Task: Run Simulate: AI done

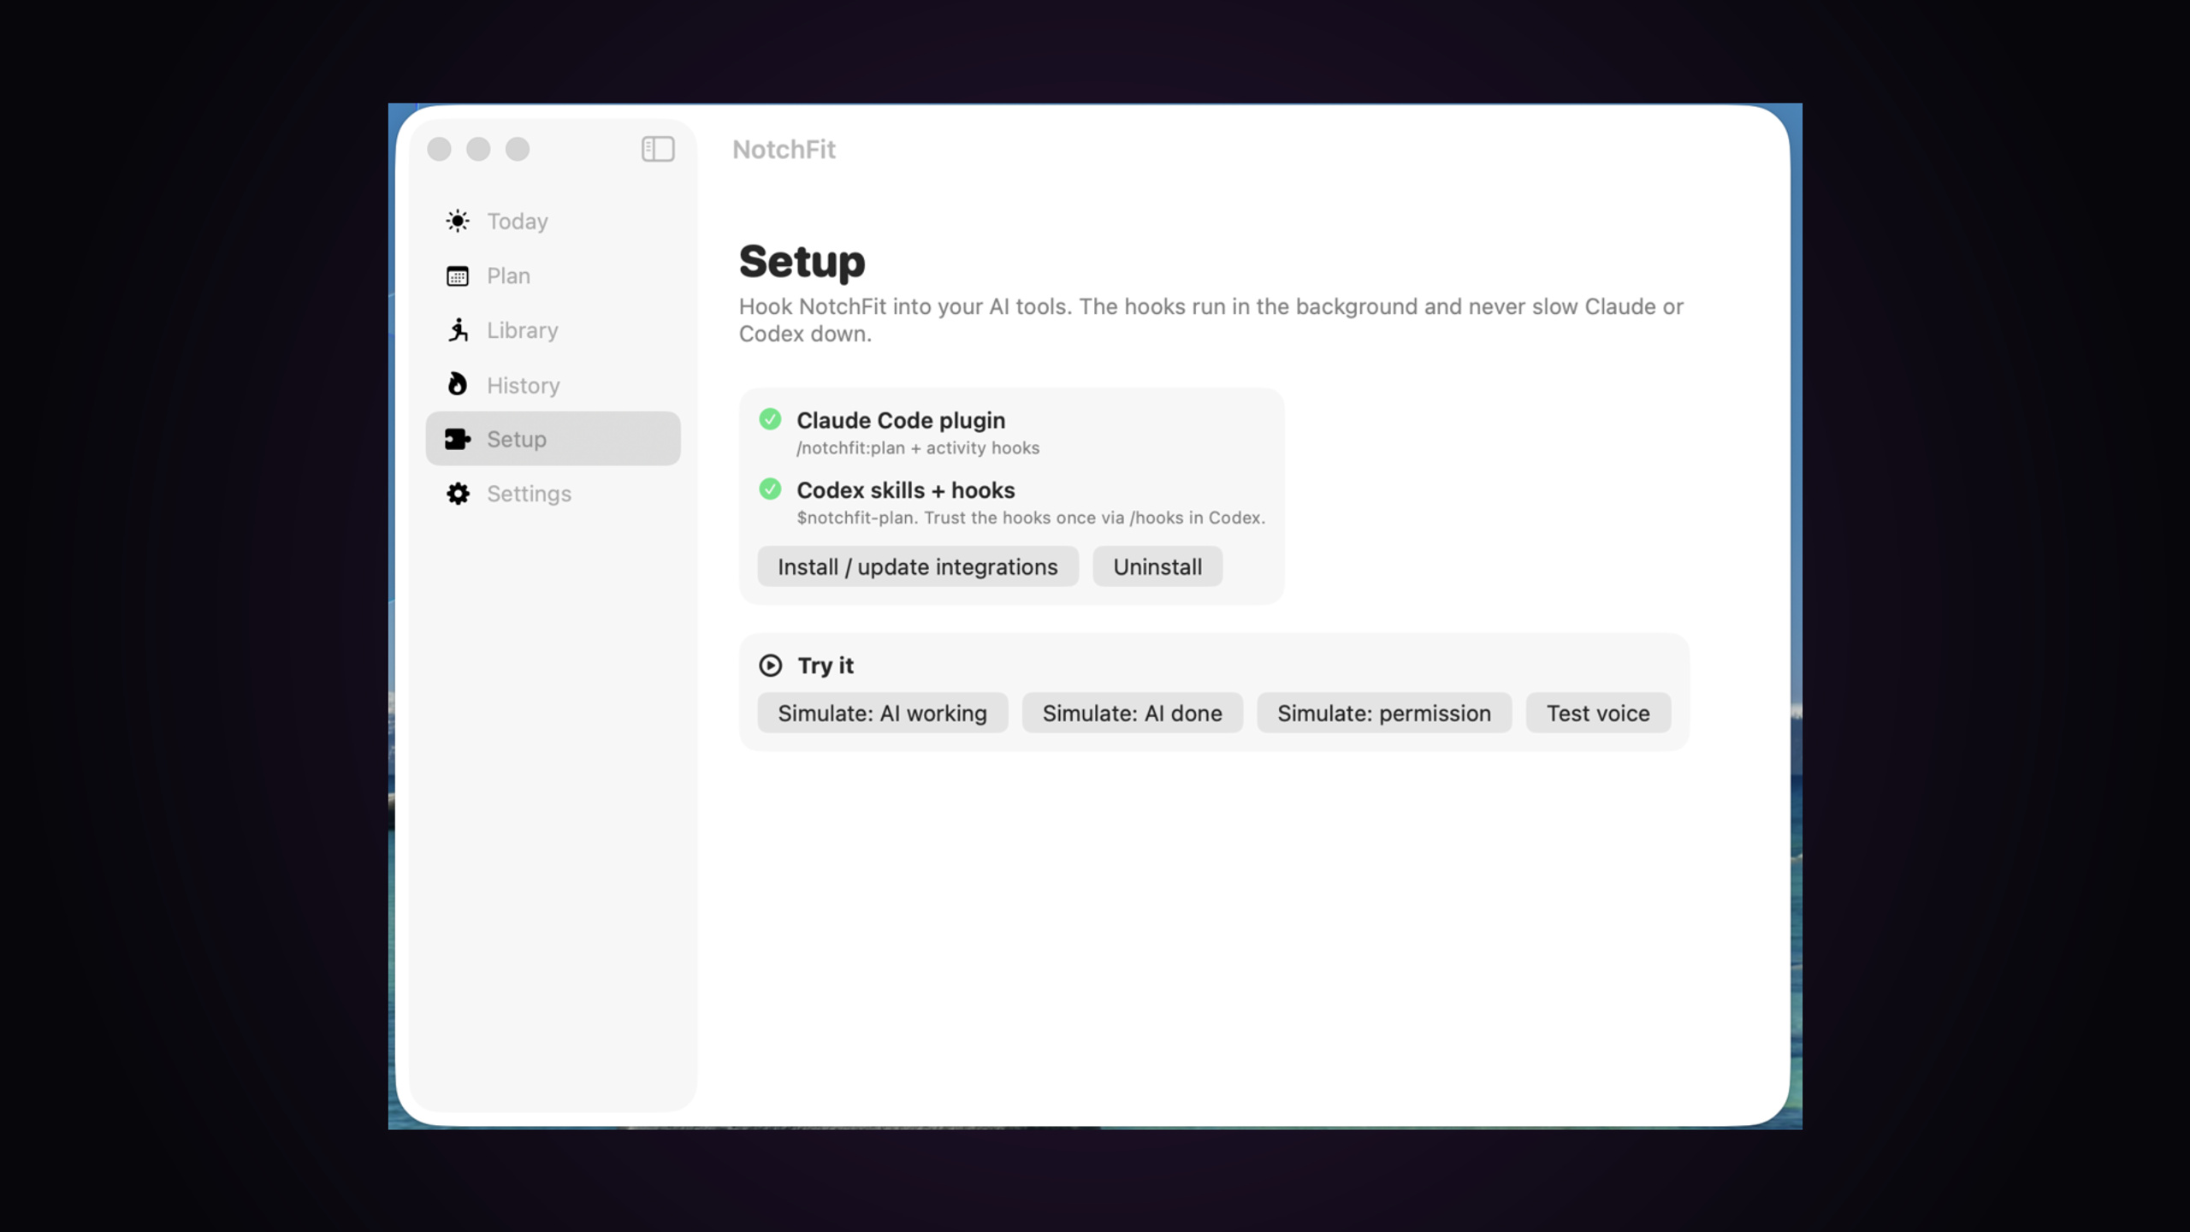Action: pos(1132,713)
